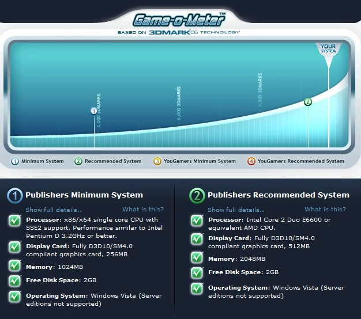
Task: Open What is this? under Publishers Recommended System
Action: point(325,210)
